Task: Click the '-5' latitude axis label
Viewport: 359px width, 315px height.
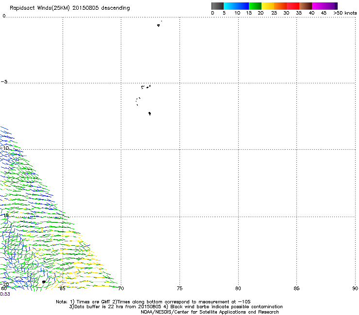Action: (4, 81)
